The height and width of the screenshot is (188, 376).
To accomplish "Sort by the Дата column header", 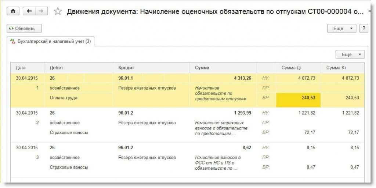I will point(21,68).
